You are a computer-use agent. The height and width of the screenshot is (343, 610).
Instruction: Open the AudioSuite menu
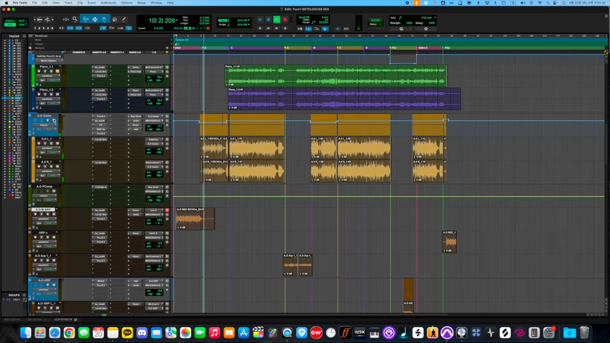(x=108, y=3)
